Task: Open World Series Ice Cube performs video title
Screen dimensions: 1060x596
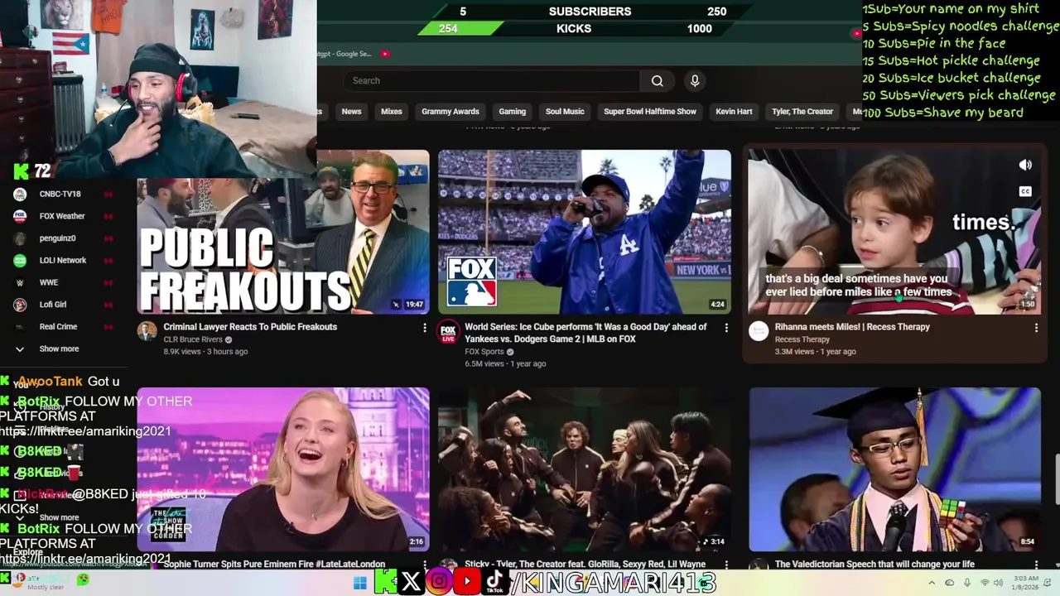Action: click(x=585, y=333)
